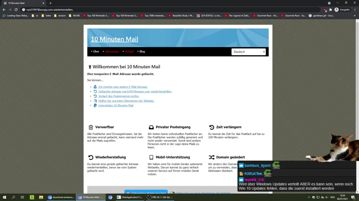Click the 10 Minuten Mail header title
359x201 pixels.
pos(115,39)
